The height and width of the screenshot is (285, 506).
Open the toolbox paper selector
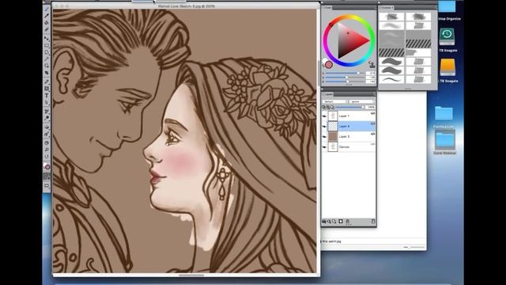click(47, 176)
